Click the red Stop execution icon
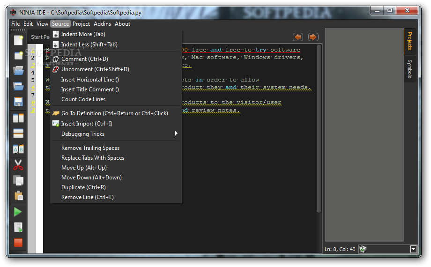 point(18,243)
